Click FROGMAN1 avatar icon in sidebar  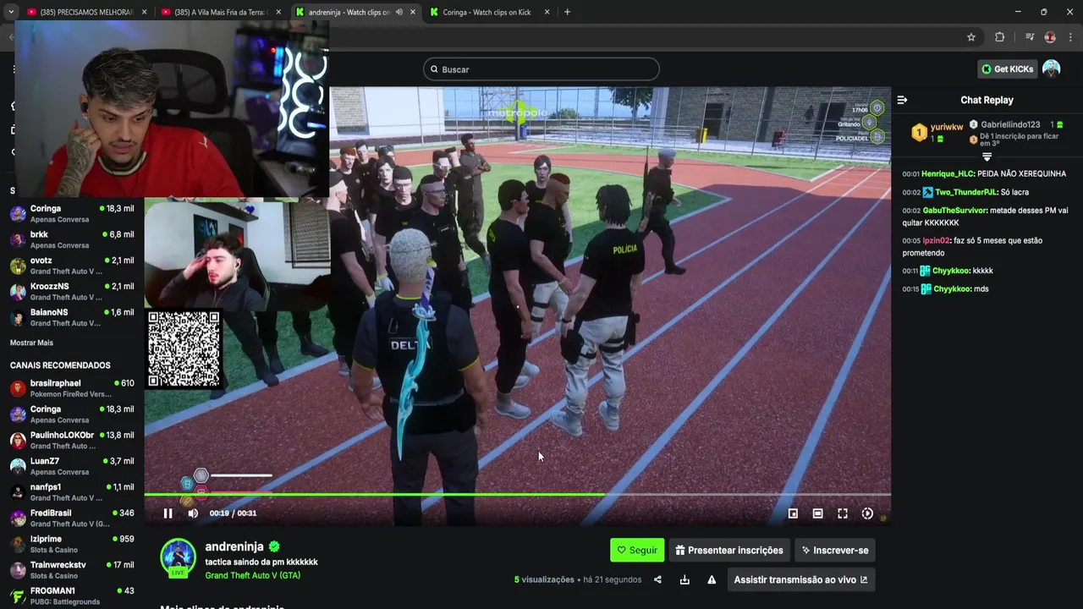[18, 596]
